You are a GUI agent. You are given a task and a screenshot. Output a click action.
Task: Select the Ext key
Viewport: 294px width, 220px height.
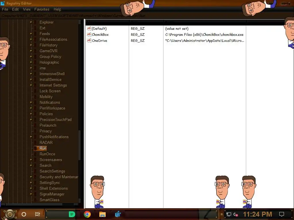42,28
